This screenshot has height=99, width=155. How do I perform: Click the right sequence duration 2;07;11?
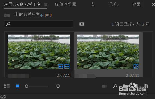point(132,75)
